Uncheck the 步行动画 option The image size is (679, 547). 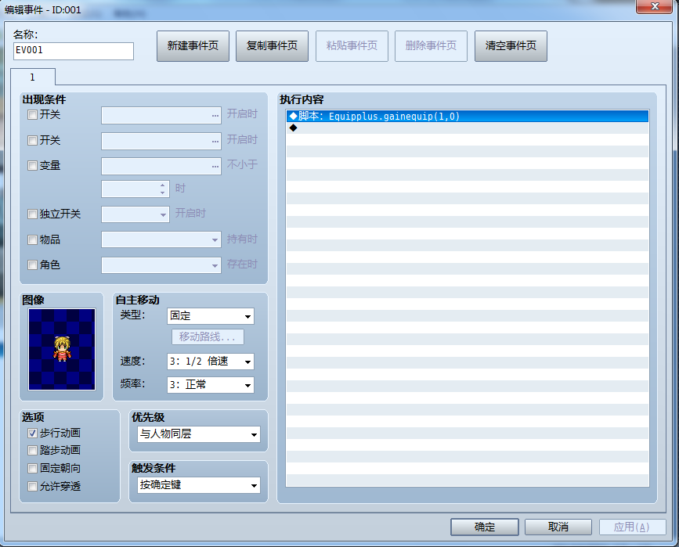32,433
